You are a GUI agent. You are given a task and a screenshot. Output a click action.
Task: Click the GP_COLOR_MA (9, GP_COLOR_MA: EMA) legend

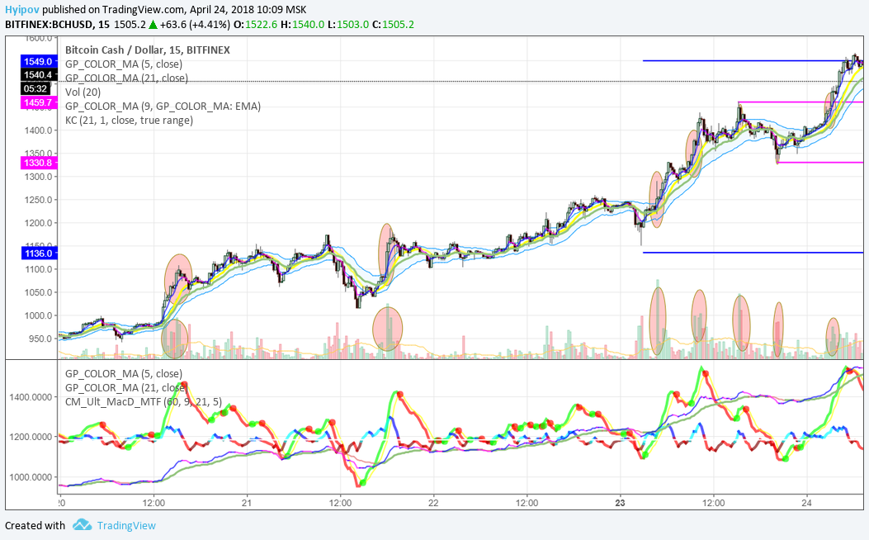coord(163,106)
